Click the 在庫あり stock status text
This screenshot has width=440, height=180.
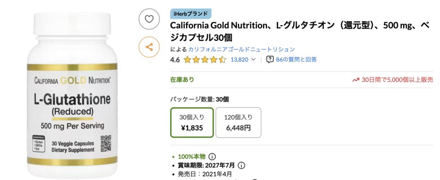182,79
